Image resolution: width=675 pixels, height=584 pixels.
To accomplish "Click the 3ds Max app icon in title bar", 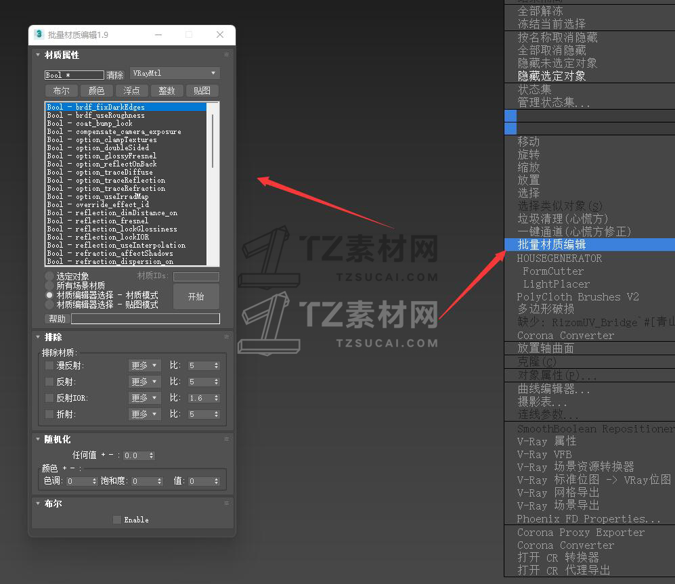I will click(x=39, y=35).
